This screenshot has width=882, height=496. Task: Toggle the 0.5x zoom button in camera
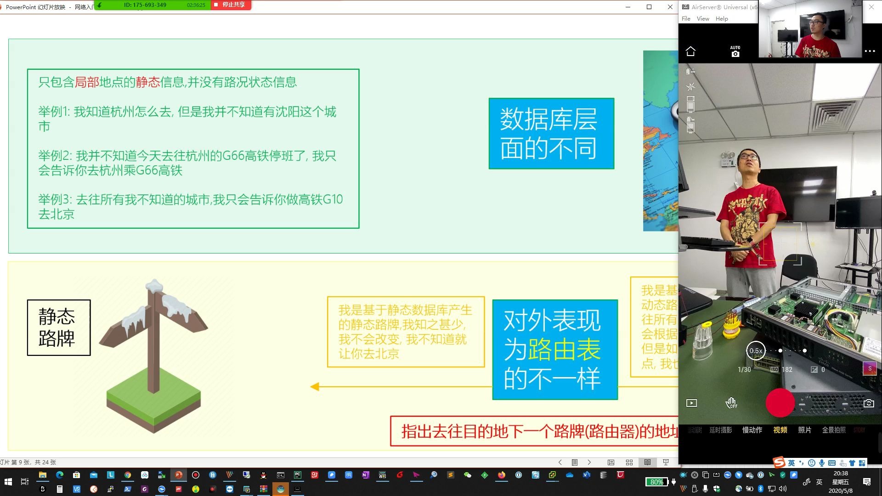(756, 350)
